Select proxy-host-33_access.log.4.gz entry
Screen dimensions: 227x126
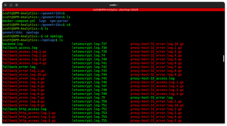[x=157, y=94]
